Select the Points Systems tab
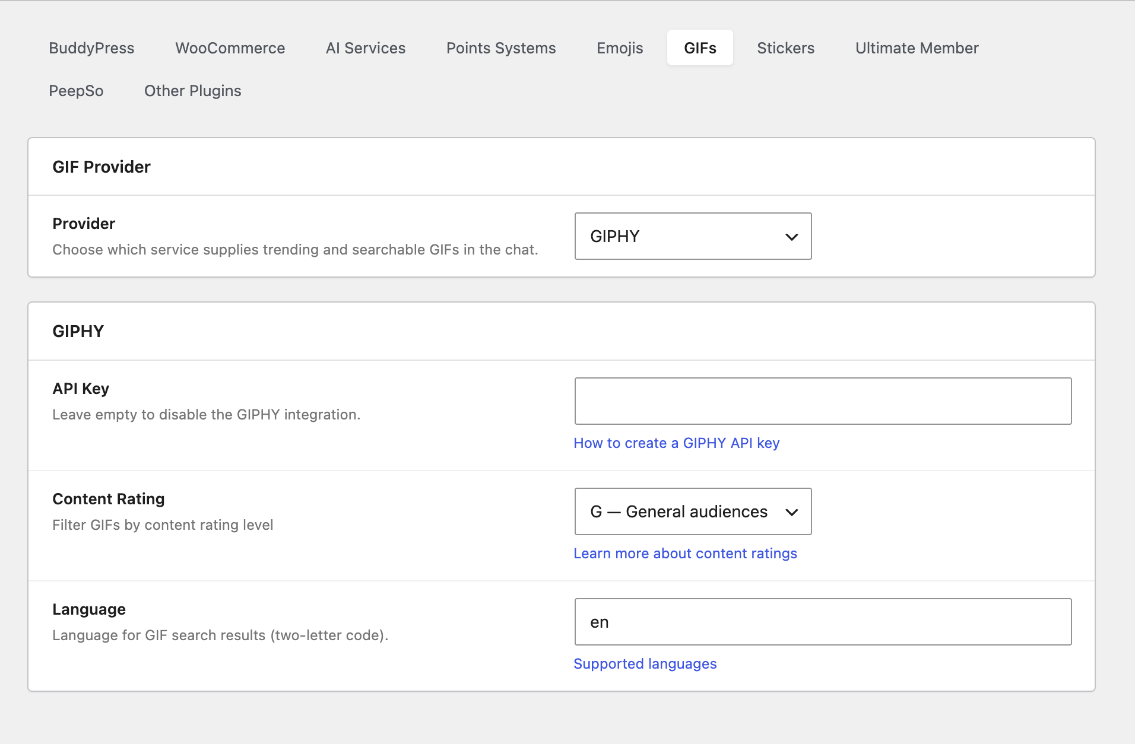 coord(500,48)
